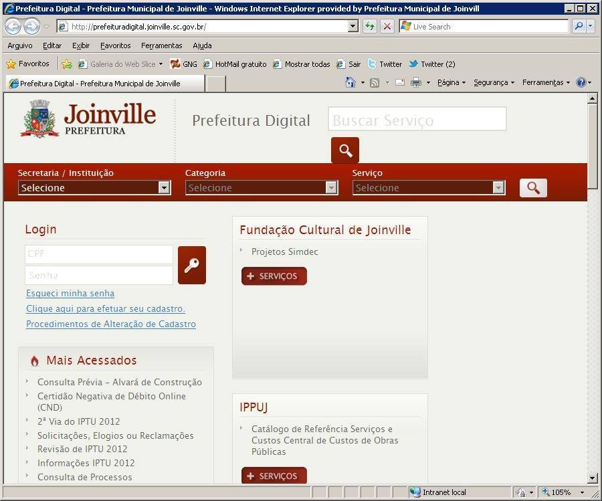Open Solicitações, Elogios ou Reclamações
Viewport: 602px width, 501px height.
click(x=116, y=435)
